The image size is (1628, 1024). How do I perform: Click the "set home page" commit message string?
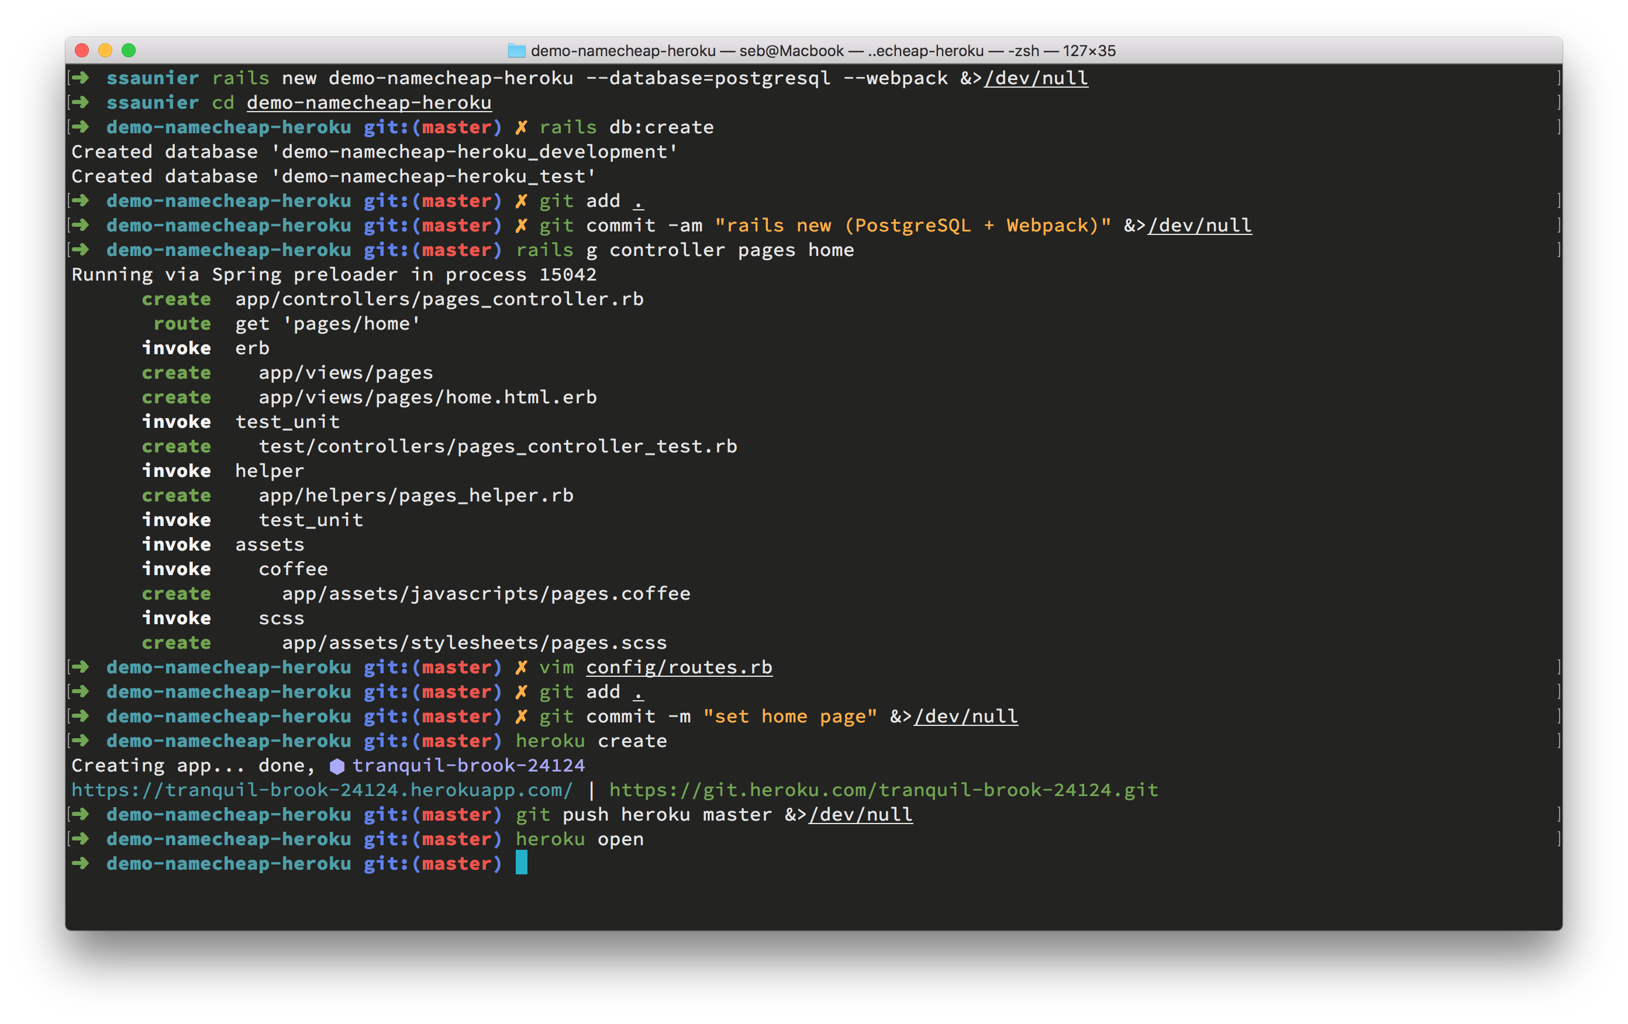[789, 717]
